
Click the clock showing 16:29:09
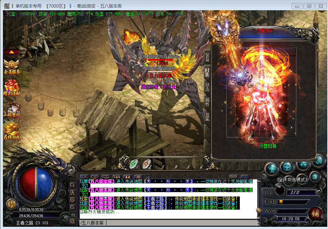(290, 219)
